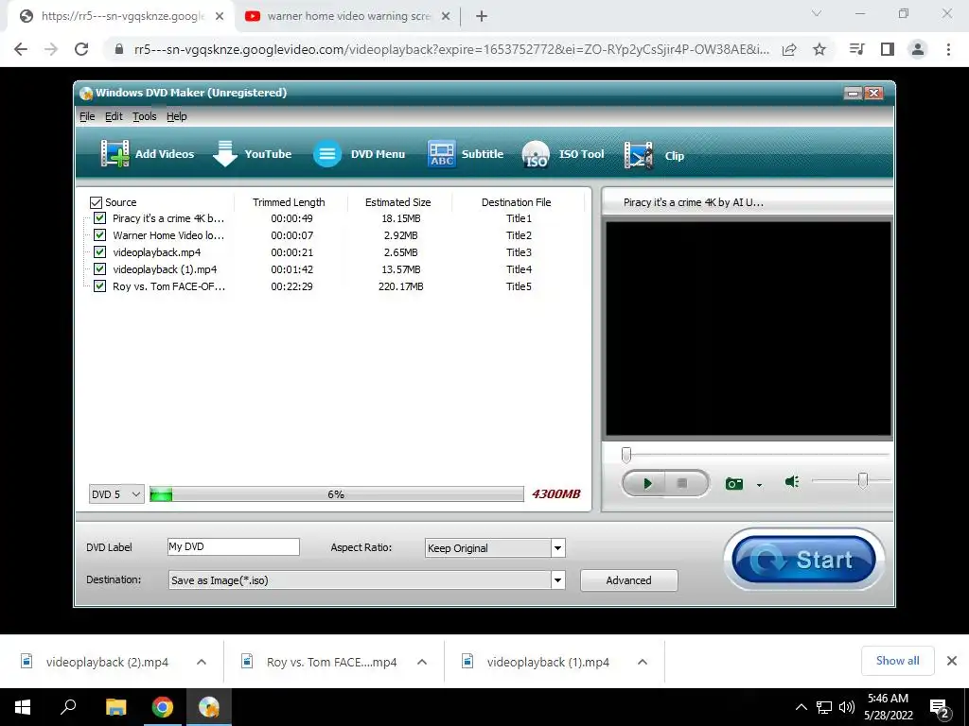Click Chrome icon on taskbar

[x=163, y=707]
